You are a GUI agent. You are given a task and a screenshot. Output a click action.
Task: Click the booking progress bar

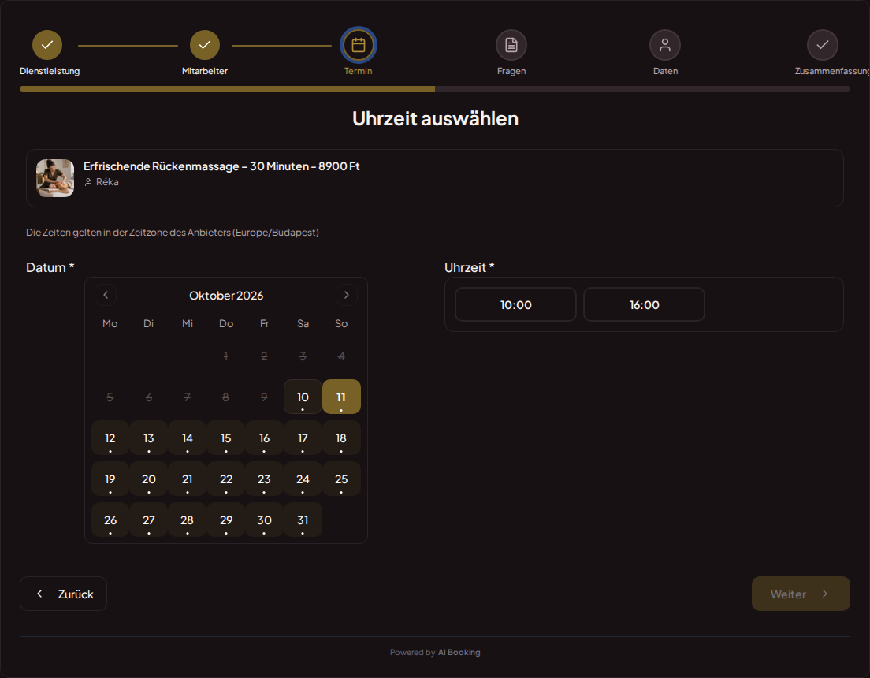[435, 89]
